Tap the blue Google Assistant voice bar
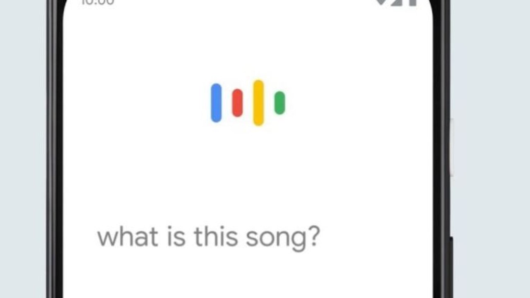 216,103
